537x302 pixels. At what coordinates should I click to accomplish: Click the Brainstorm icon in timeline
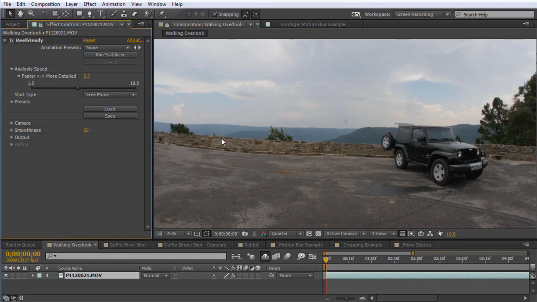click(x=301, y=256)
